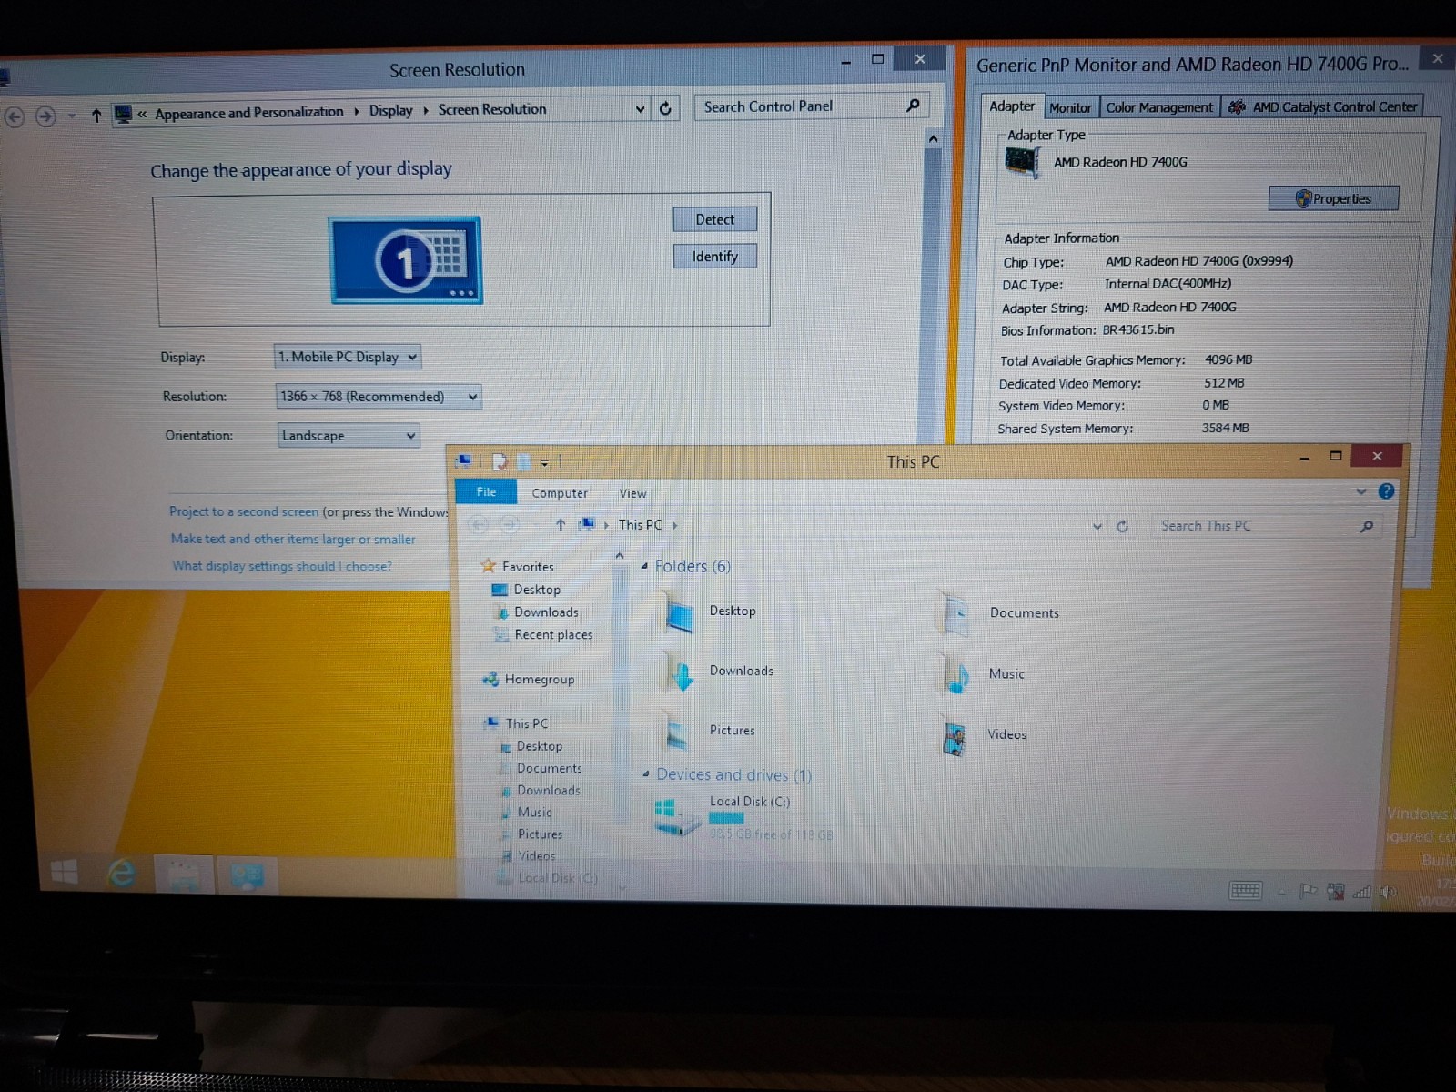Open Project to a second screen link

[x=244, y=511]
